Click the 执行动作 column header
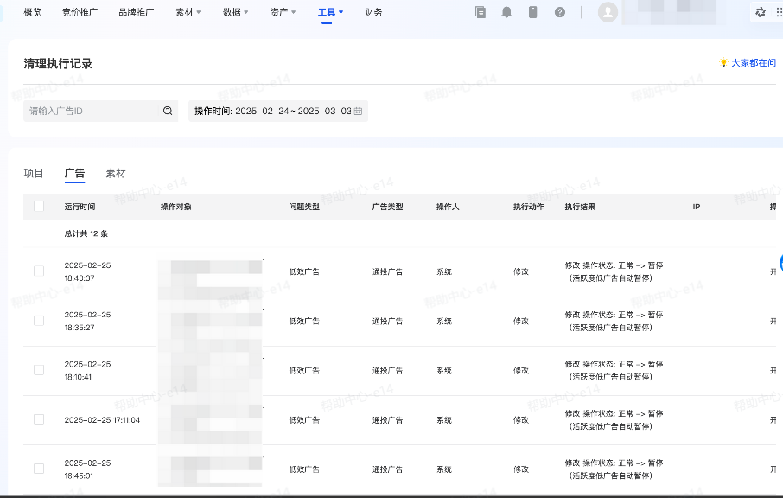Image resolution: width=783 pixels, height=498 pixels. point(529,207)
